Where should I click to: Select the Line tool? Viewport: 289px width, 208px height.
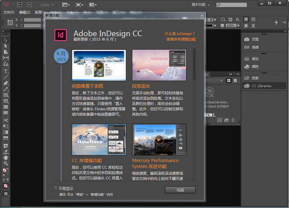(x=5, y=77)
